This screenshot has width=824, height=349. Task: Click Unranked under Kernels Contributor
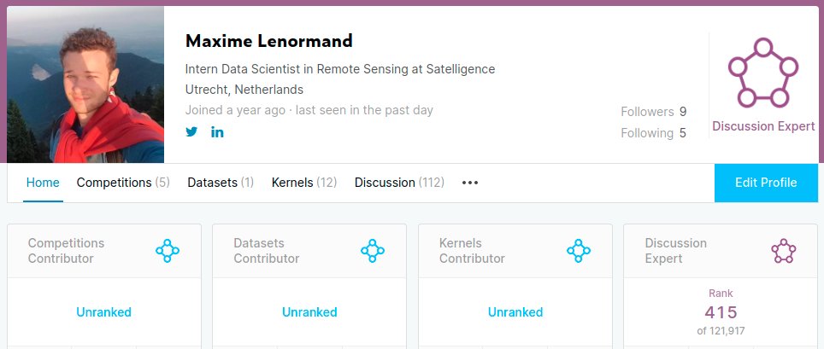pos(515,312)
